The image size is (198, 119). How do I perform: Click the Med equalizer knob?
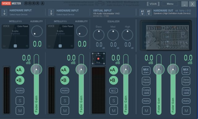(x=113, y=35)
